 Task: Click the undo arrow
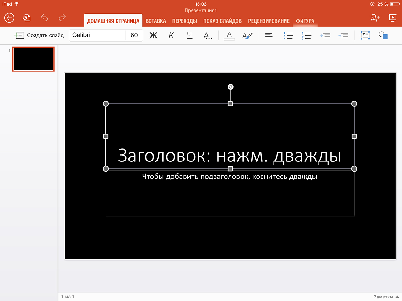[45, 18]
